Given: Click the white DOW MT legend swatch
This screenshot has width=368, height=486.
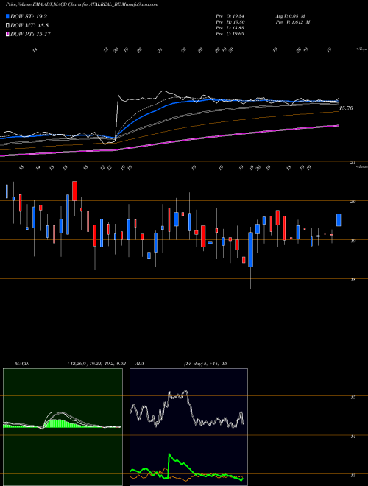Looking at the screenshot, I should point(7,25).
